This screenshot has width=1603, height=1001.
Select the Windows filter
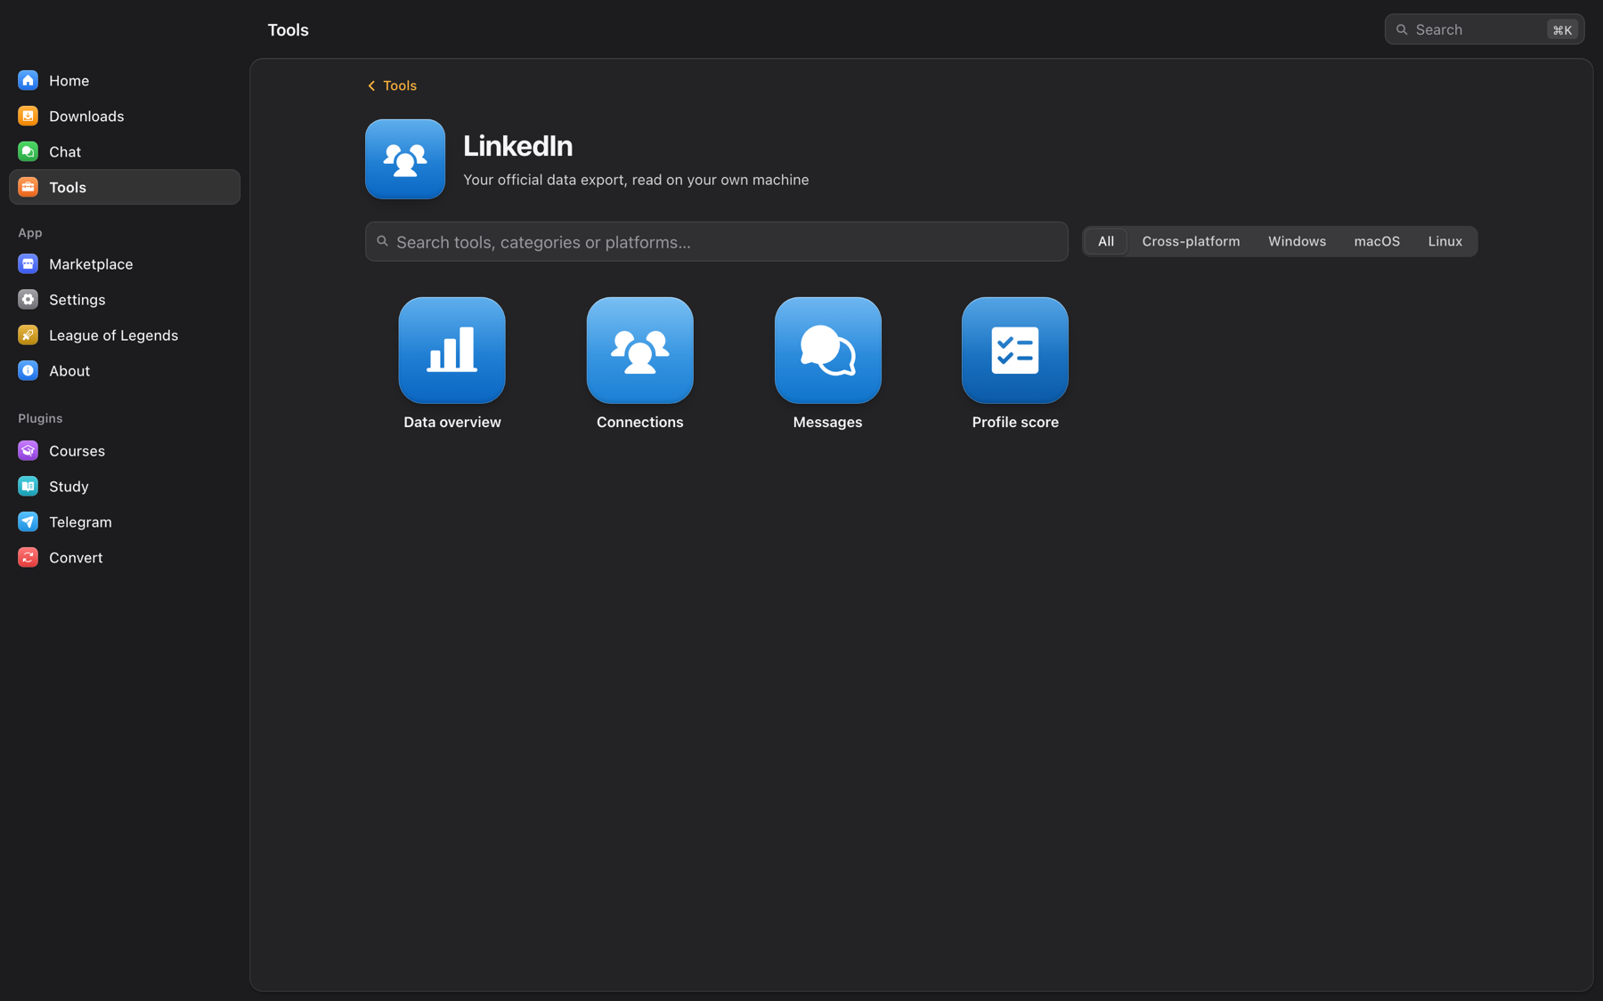1297,241
